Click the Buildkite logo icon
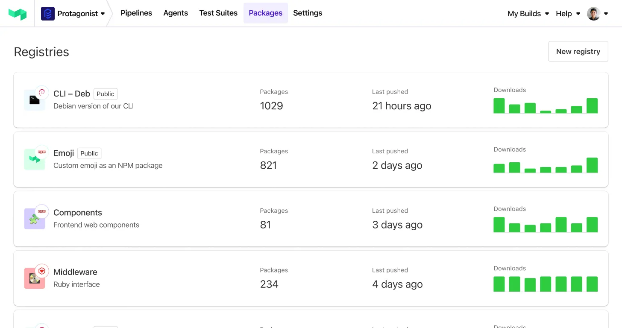 coord(18,14)
